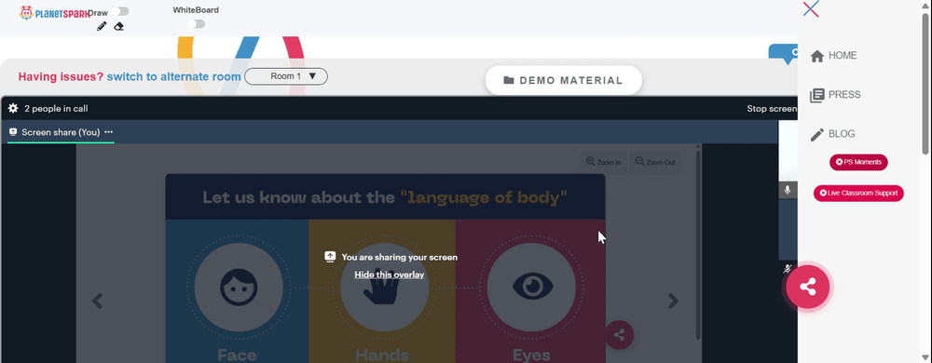This screenshot has height=363, width=932.
Task: Go to previous slide arrow
Action: 98,301
